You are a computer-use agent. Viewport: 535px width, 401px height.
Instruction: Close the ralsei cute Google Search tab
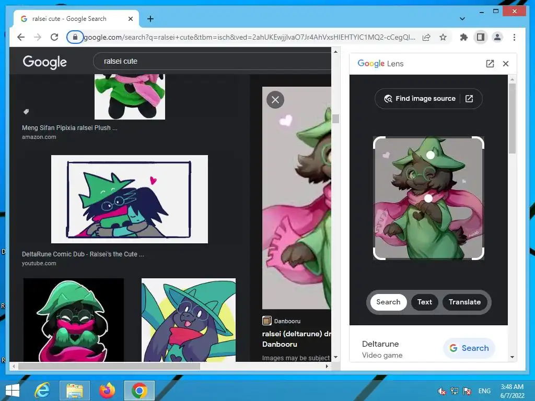click(x=130, y=19)
